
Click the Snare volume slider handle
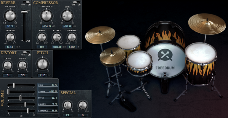coord(8,92)
